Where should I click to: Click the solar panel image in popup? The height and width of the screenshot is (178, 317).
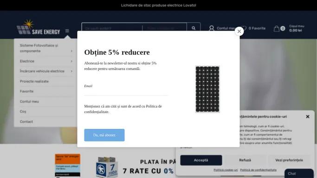coord(207,89)
